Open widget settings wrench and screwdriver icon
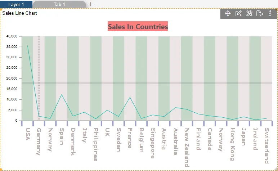 point(249,13)
